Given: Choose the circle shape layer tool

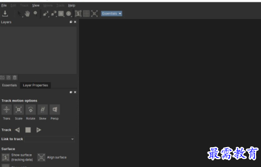Looking at the screenshot, I should (69, 14).
